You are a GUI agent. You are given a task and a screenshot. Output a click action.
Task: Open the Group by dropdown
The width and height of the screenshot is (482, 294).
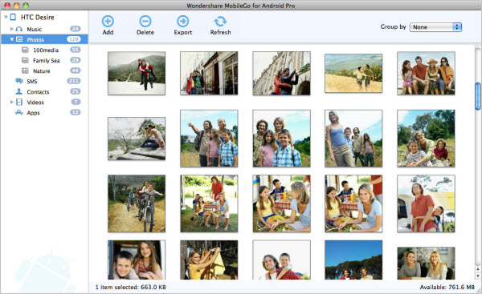tap(435, 27)
